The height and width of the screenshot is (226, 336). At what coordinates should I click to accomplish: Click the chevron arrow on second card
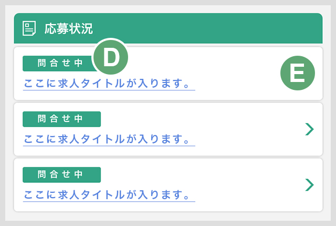pyautogui.click(x=309, y=129)
